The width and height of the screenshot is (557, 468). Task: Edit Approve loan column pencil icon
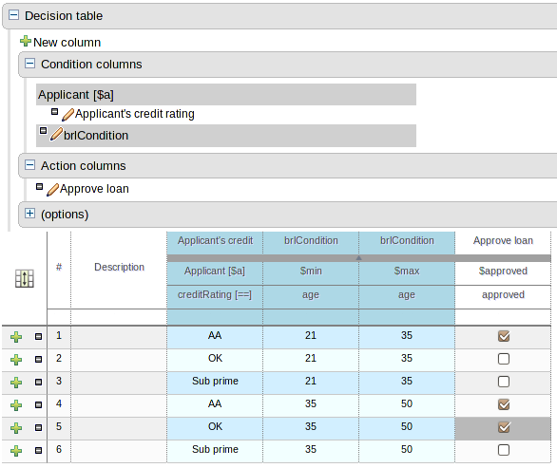point(52,190)
